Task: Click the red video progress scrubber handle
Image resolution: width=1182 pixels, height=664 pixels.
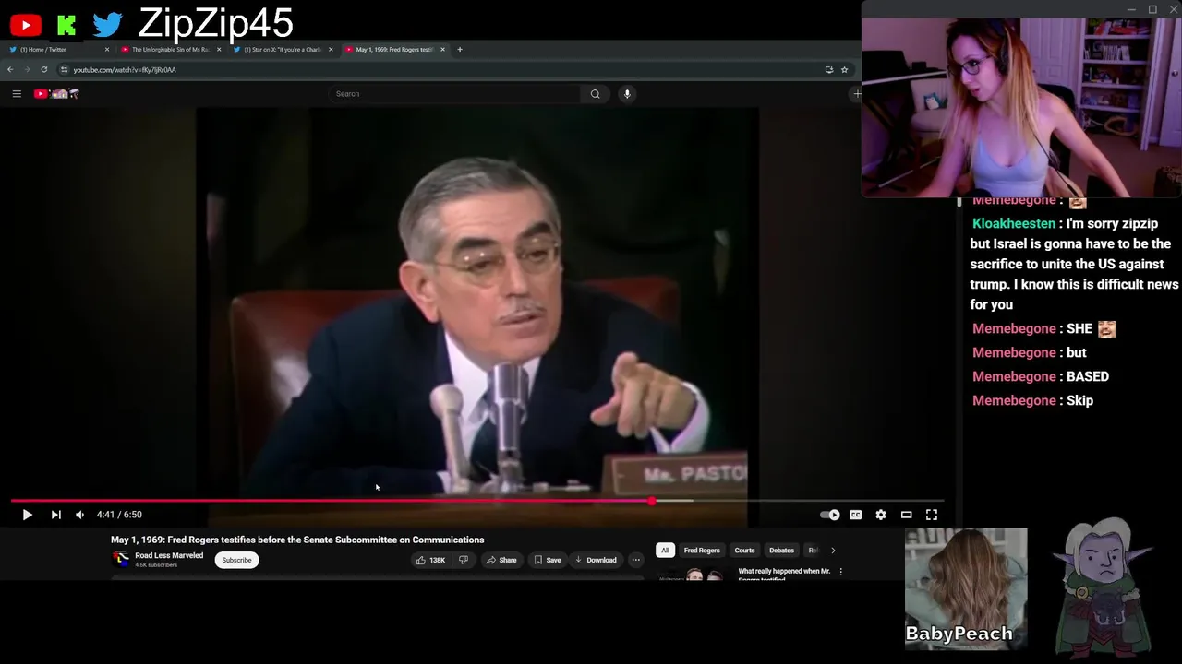Action: 652,501
